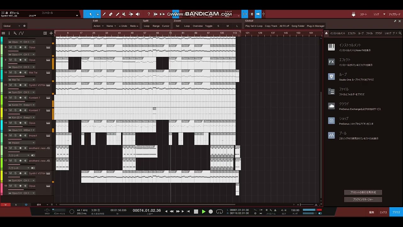Open the Pool browser icon
403x227 pixels.
331,136
